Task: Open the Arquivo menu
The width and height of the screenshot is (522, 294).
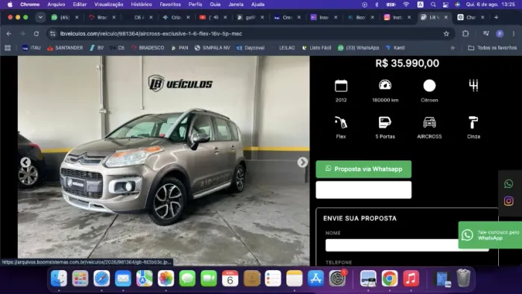Action: pyautogui.click(x=56, y=4)
